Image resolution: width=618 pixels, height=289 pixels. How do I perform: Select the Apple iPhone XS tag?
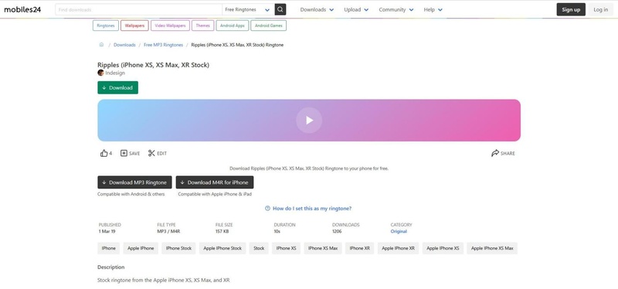coord(443,248)
